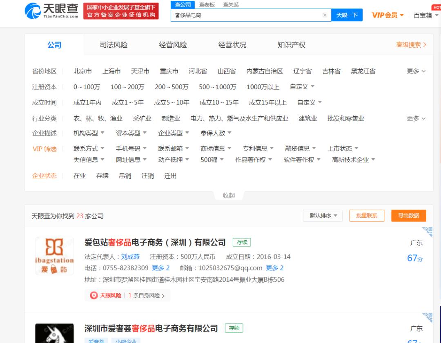This screenshot has width=441, height=343.
Task: Click the HOT badge by 百宝箱
Action: click(437, 7)
